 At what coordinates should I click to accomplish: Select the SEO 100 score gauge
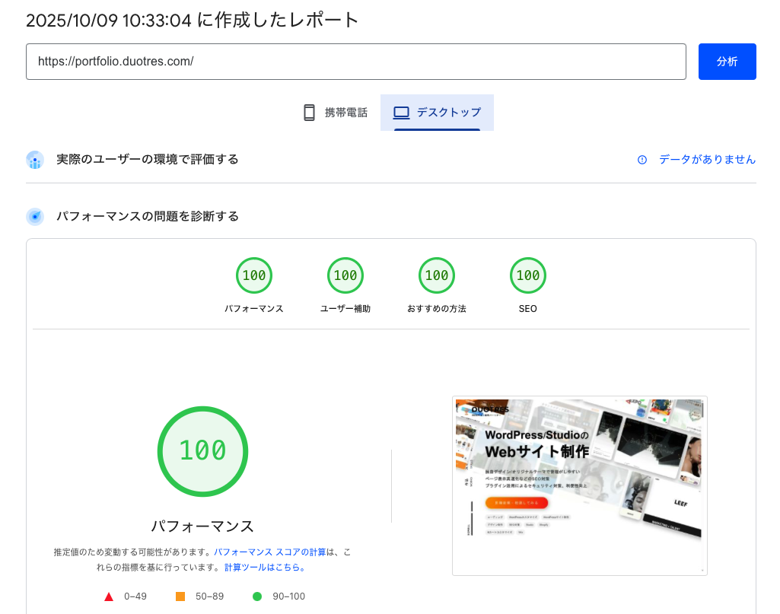pyautogui.click(x=528, y=275)
